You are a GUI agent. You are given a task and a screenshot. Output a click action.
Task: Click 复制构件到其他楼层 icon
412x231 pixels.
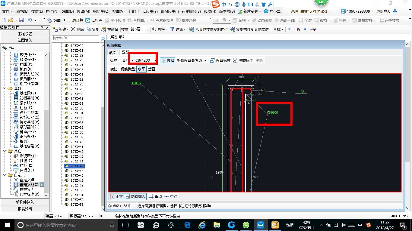coord(233,29)
